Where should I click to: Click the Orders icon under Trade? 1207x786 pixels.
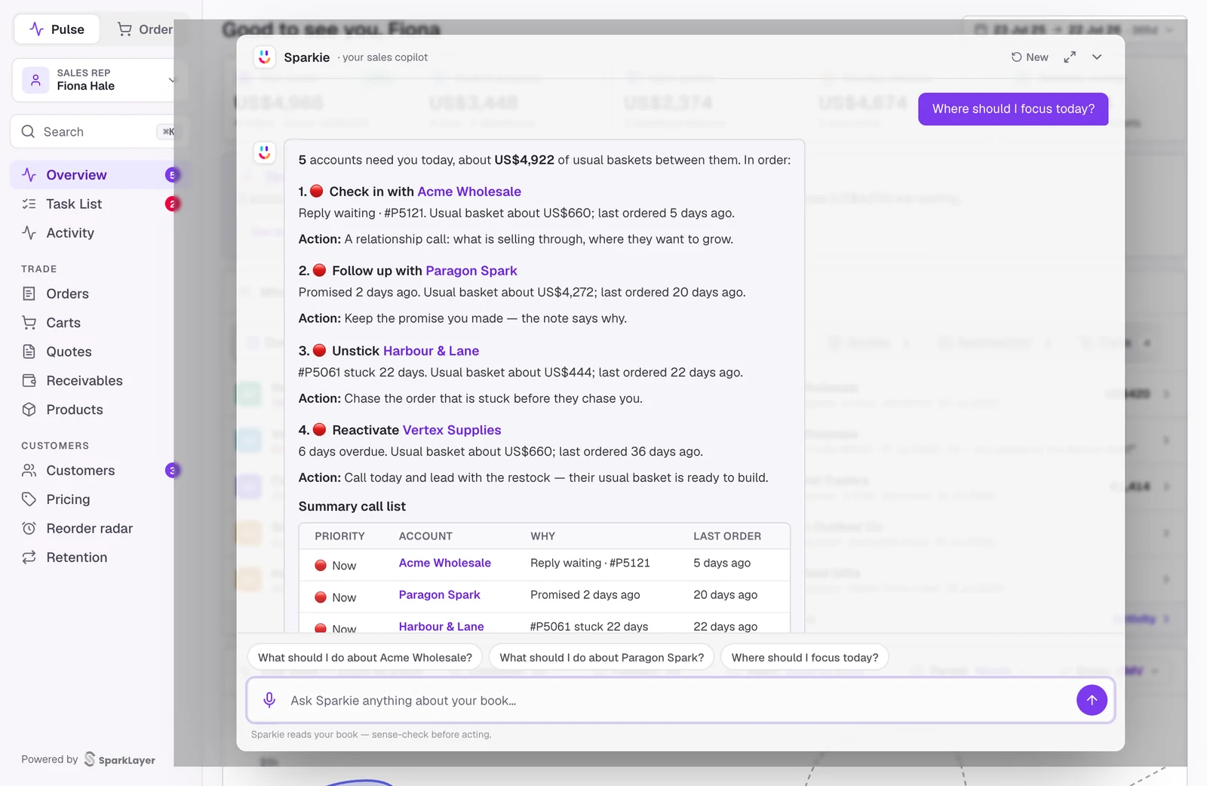pyautogui.click(x=29, y=293)
